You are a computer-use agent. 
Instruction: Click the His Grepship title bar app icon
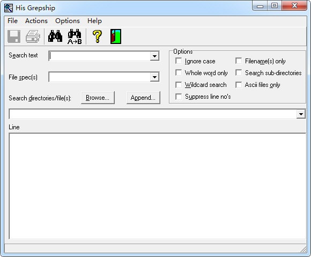pyautogui.click(x=9, y=8)
